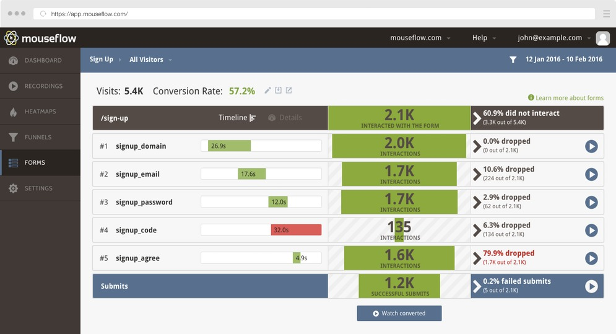616x334 pixels.
Task: Click the Sign Up breadcrumb
Action: 101,59
